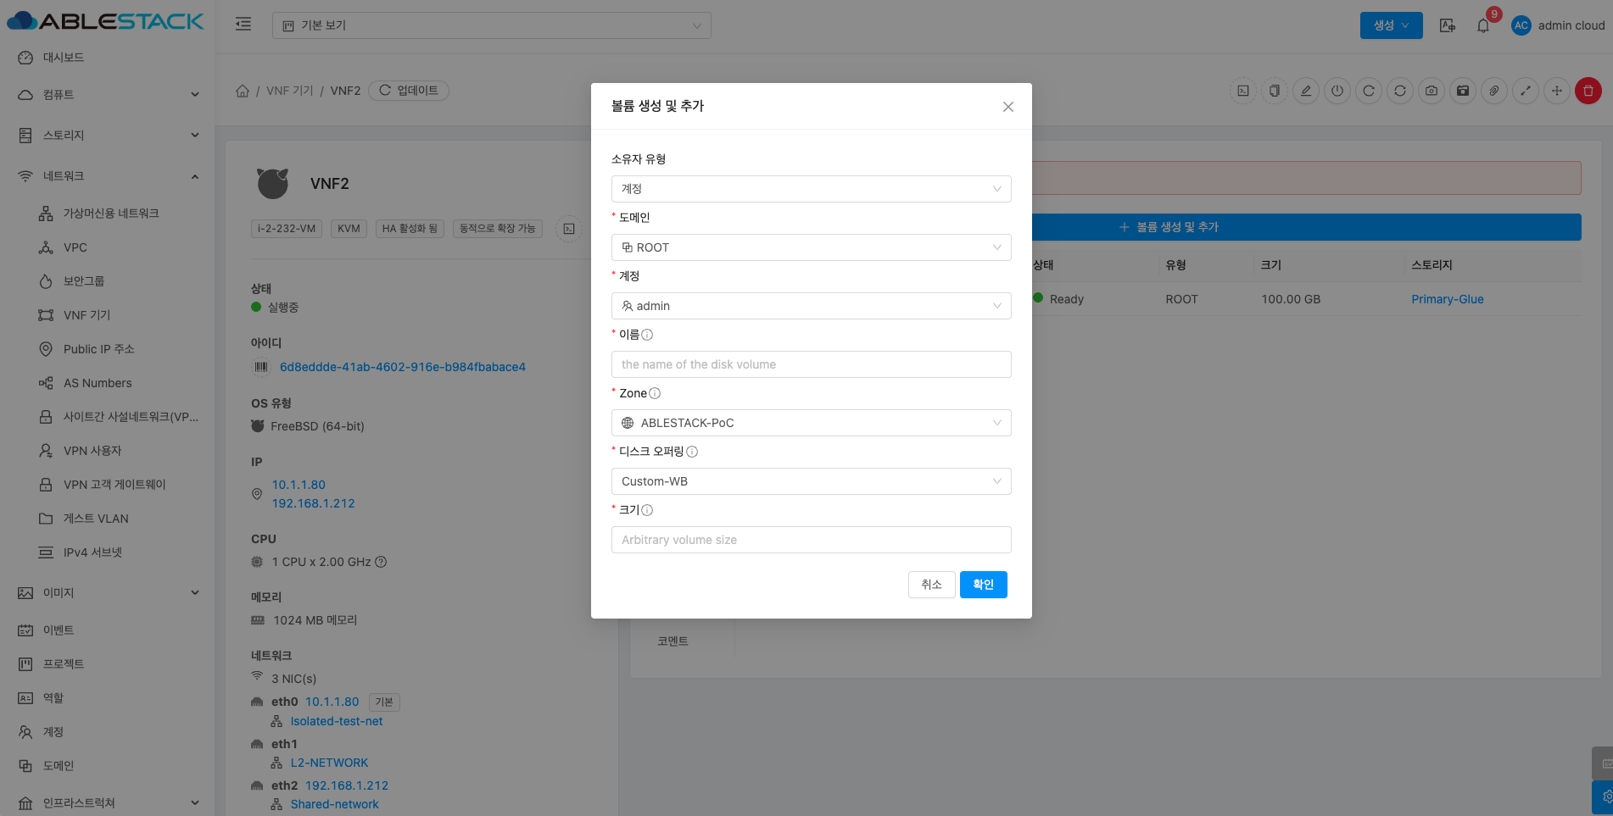The image size is (1613, 816).
Task: Collapse the 네트워크 sidebar menu
Action: (x=107, y=176)
